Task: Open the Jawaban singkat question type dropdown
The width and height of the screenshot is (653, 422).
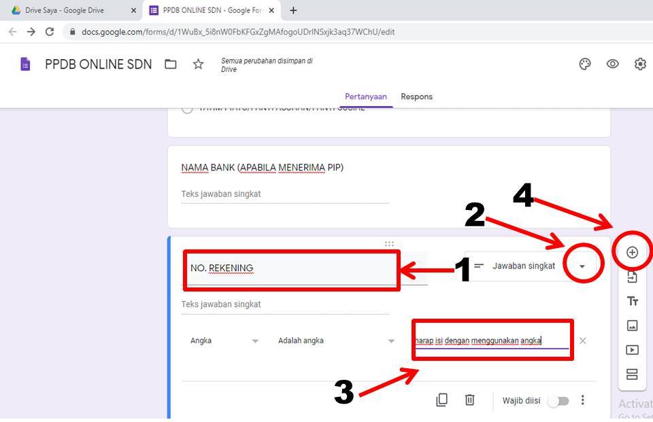Action: 582,266
